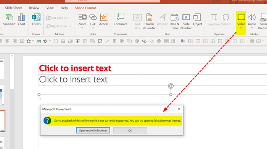Viewport: 267px width, 149px height.
Task: Insert a Text Box
Action: pyautogui.click(x=137, y=22)
